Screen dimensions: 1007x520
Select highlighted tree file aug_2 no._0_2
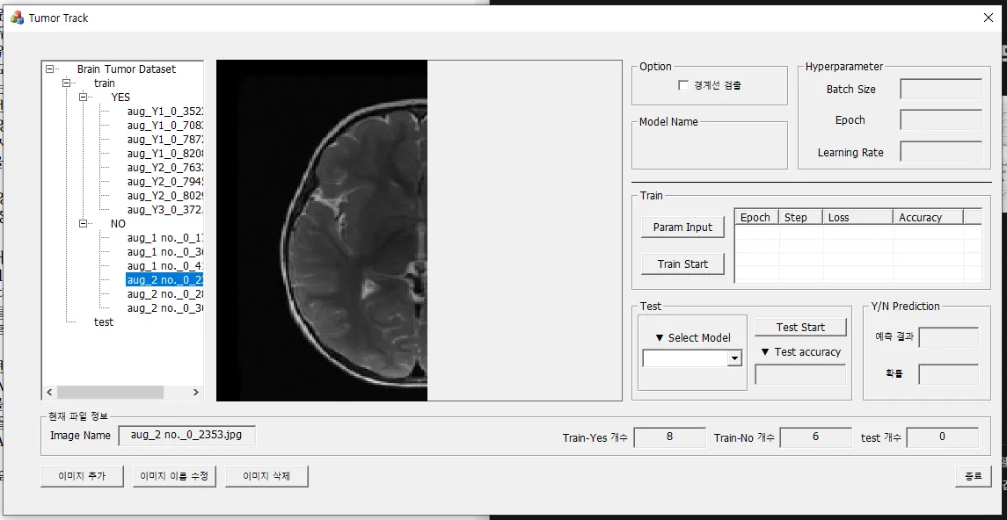click(x=165, y=280)
